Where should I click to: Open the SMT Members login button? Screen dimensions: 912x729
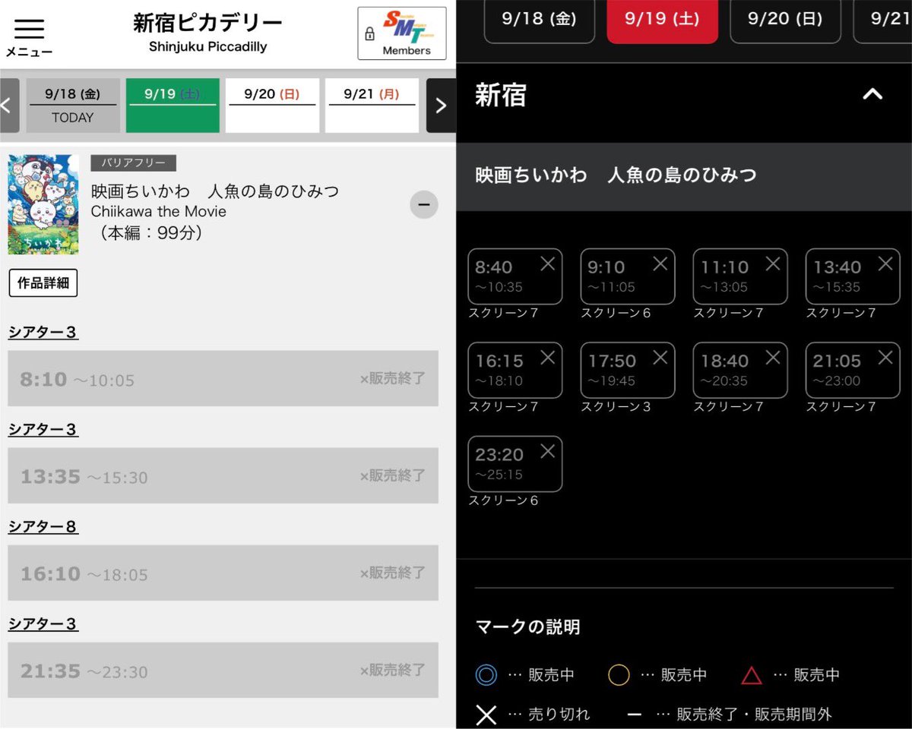click(x=402, y=33)
